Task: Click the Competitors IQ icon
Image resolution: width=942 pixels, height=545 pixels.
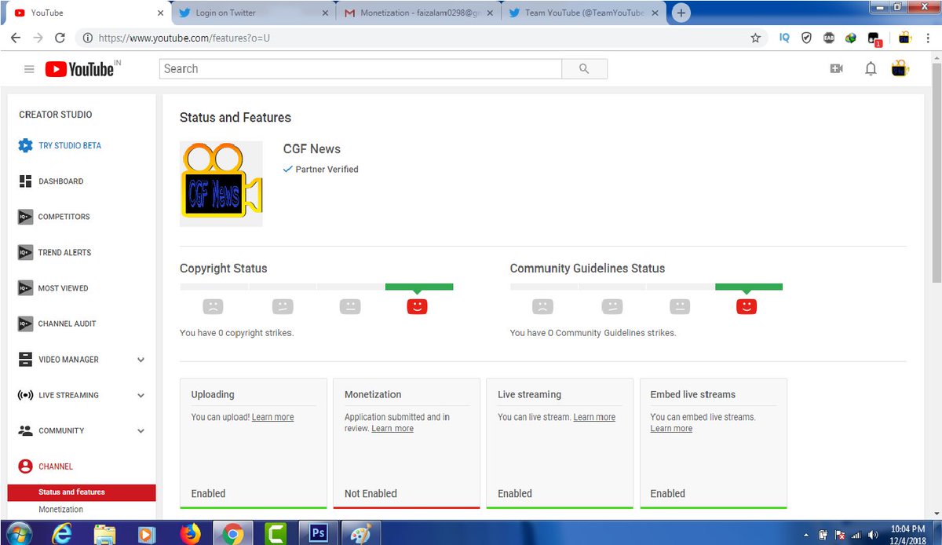Action: click(25, 217)
